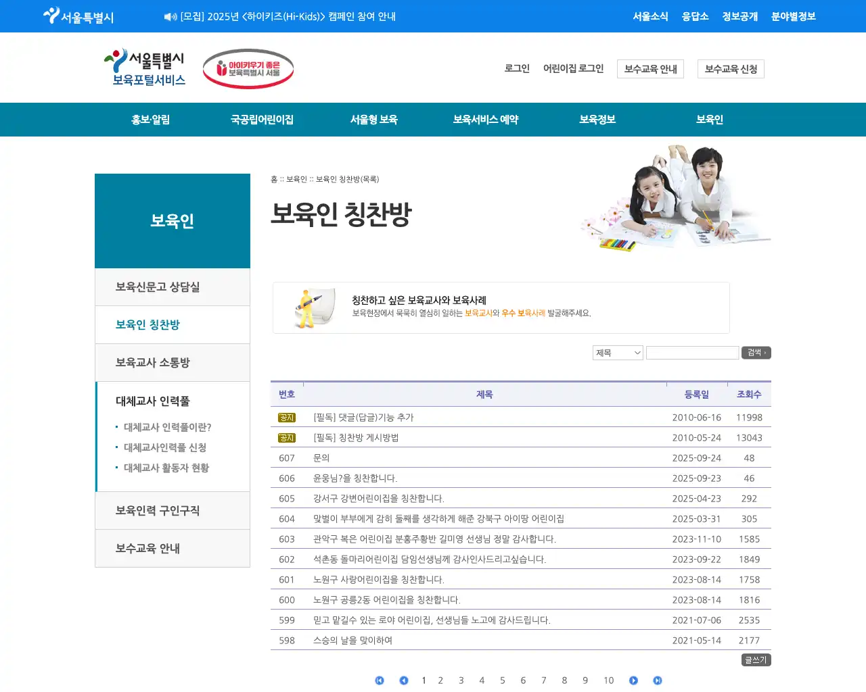Click the 아이키우기 좋은 보육특별시 서울 emblem

click(248, 68)
